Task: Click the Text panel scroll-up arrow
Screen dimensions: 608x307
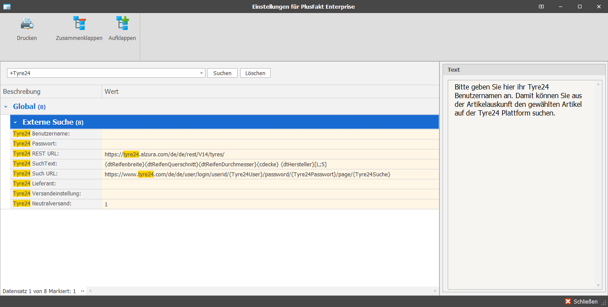Action: click(x=598, y=84)
